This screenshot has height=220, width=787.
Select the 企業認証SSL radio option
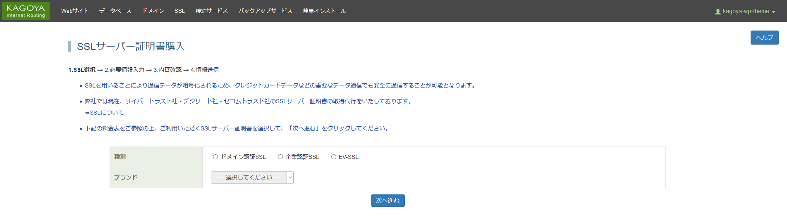point(280,157)
